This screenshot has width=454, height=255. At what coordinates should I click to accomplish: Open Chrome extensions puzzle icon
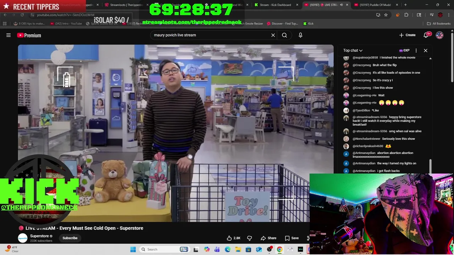[x=406, y=15]
